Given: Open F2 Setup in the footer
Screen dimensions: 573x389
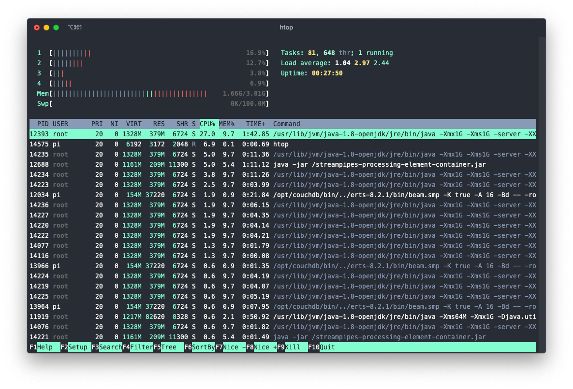Looking at the screenshot, I should point(75,347).
